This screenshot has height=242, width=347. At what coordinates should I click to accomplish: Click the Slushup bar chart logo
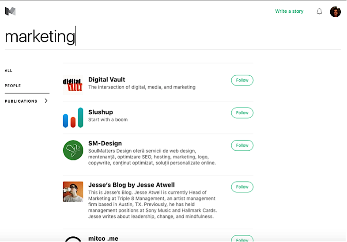tap(73, 118)
